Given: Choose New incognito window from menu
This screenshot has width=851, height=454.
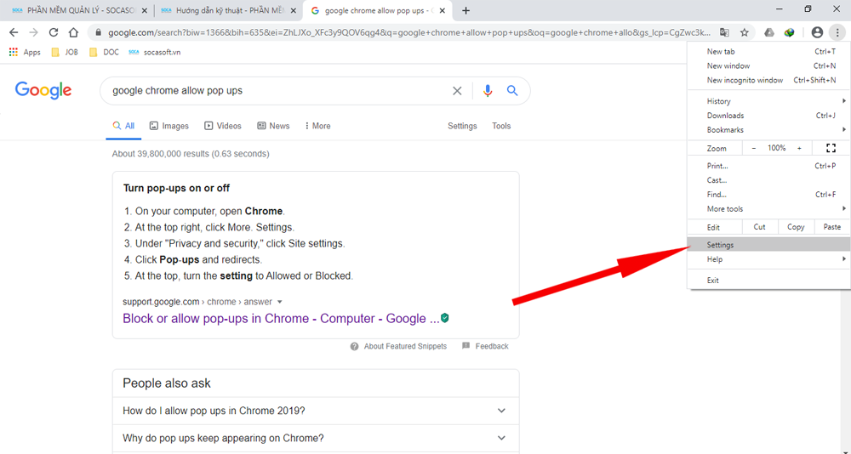Looking at the screenshot, I should [769, 80].
